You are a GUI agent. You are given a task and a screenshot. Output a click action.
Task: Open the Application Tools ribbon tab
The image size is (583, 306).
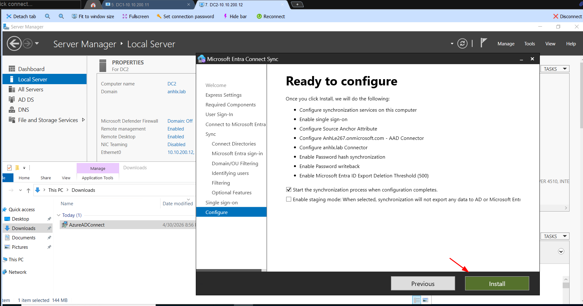tap(98, 178)
